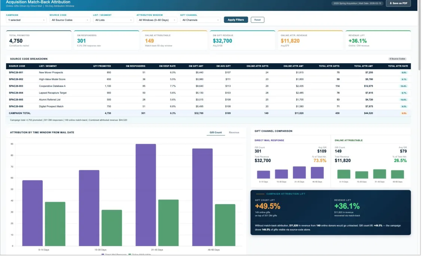Click the +49.5% Gift Count Lift figure
The width and height of the screenshot is (423, 256).
[268, 206]
